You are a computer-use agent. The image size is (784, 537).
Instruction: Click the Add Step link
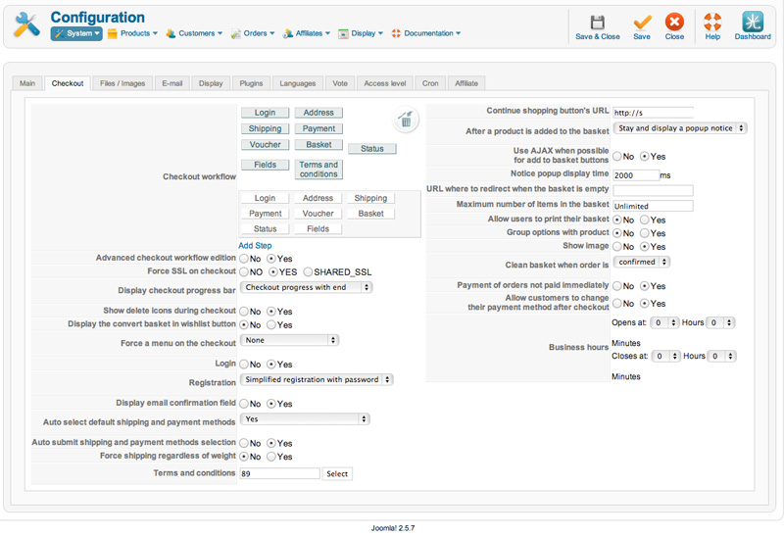coord(255,245)
